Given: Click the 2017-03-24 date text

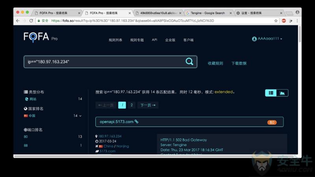Looking at the screenshot, I should (107, 141).
